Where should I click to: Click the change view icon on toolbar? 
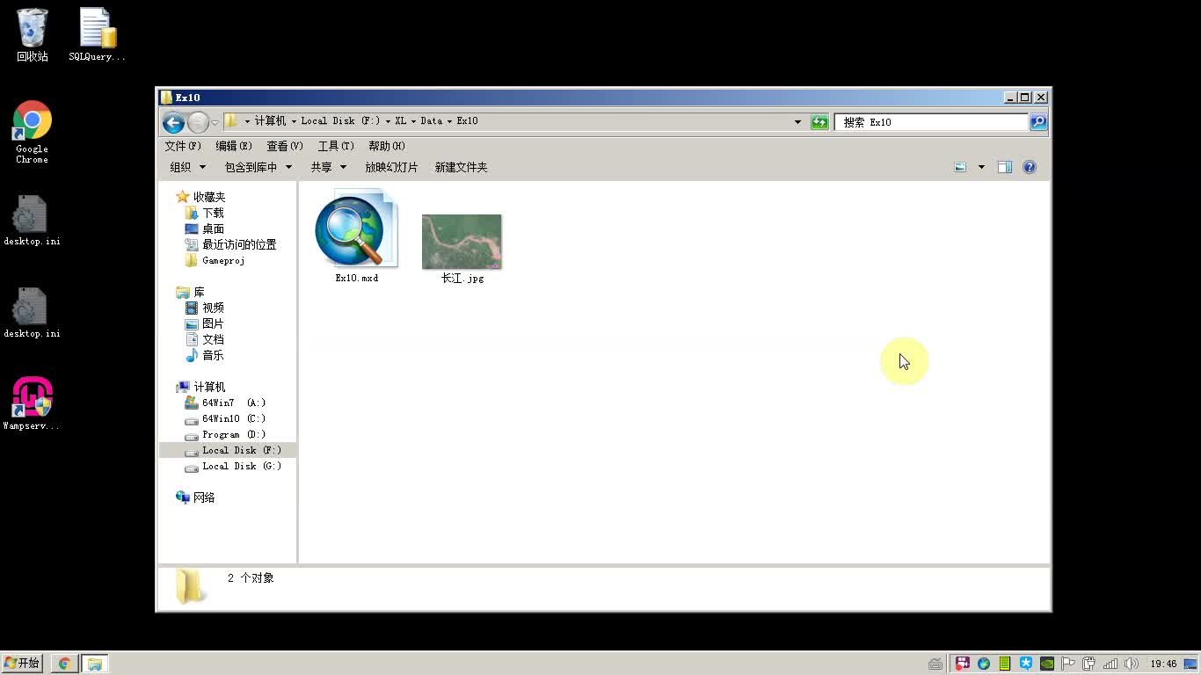pyautogui.click(x=960, y=167)
